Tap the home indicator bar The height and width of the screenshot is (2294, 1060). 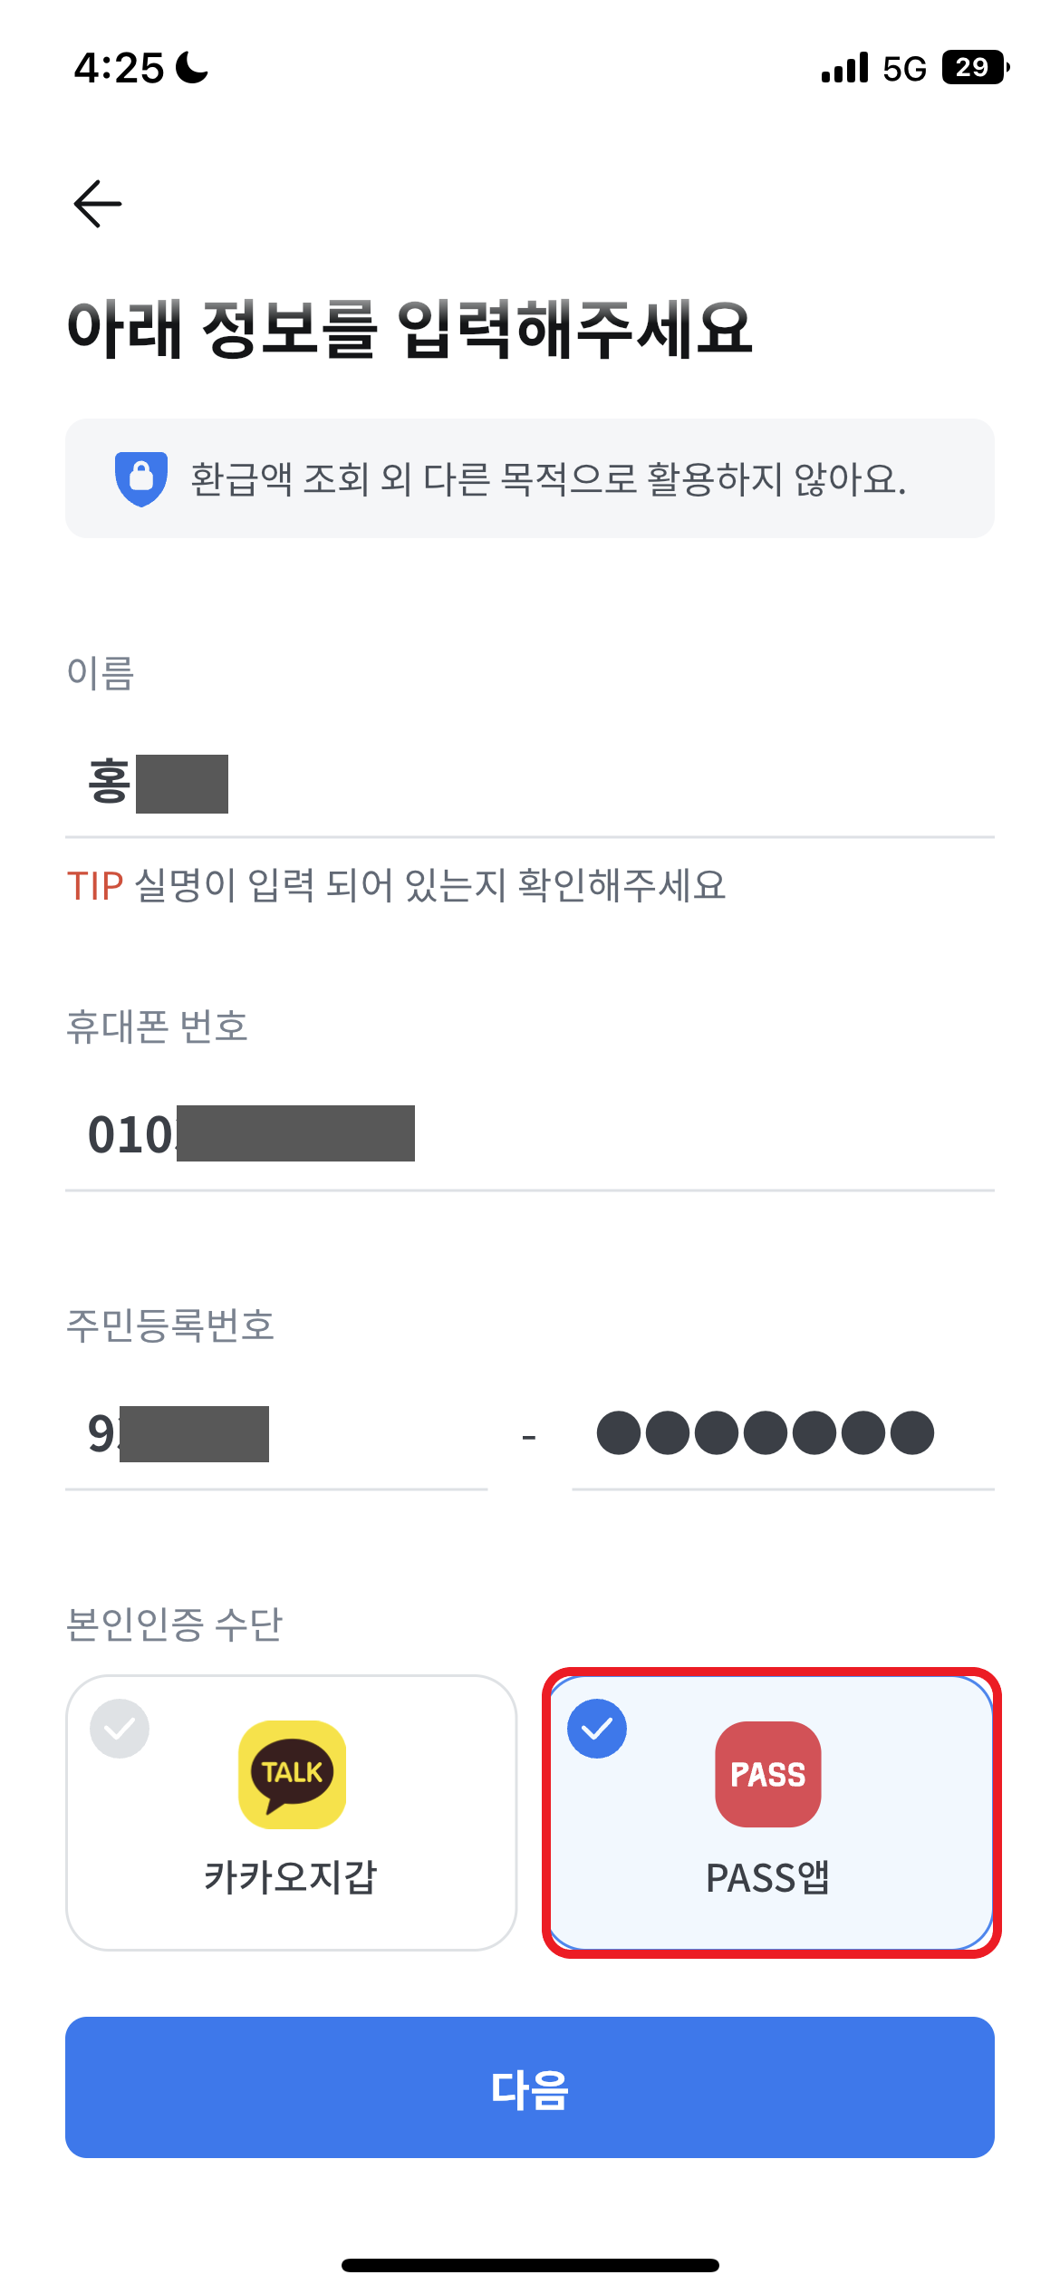(530, 2265)
